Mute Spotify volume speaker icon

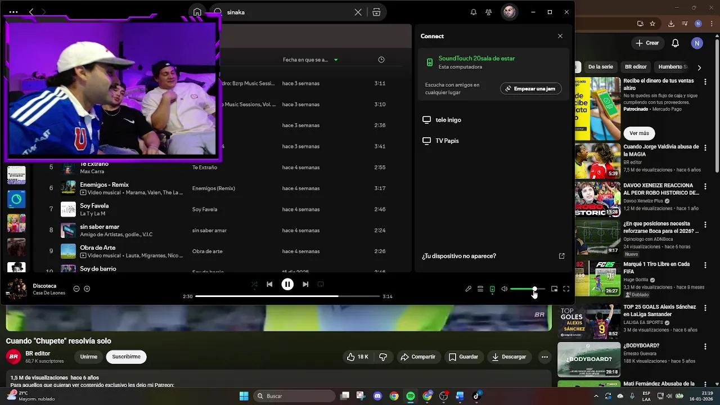click(x=505, y=289)
